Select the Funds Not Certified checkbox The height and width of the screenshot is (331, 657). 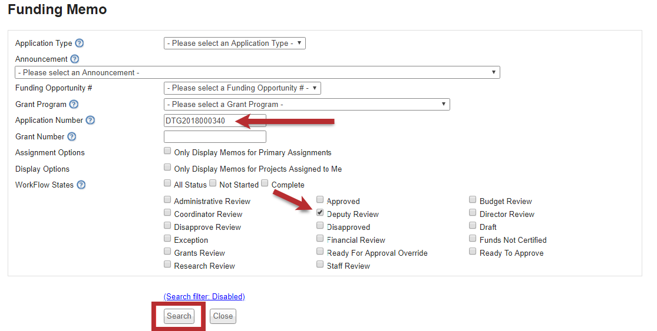(473, 239)
